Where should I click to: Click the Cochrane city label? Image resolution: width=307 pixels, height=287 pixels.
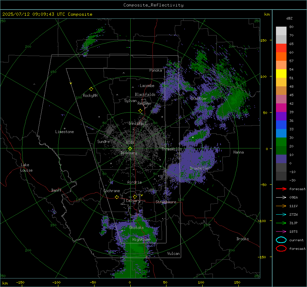(112, 191)
